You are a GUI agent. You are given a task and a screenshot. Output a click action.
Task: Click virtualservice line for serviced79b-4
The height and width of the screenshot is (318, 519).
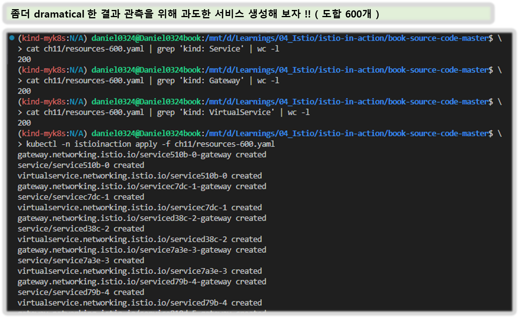(140, 303)
